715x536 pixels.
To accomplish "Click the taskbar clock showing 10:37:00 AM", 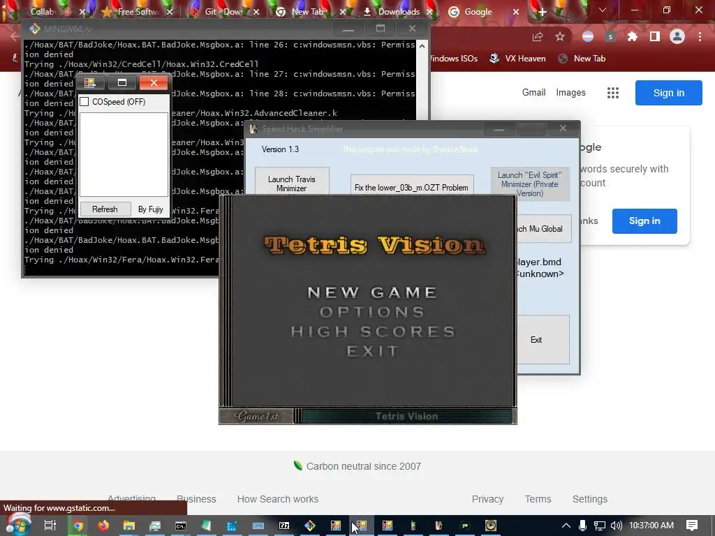I will click(651, 526).
